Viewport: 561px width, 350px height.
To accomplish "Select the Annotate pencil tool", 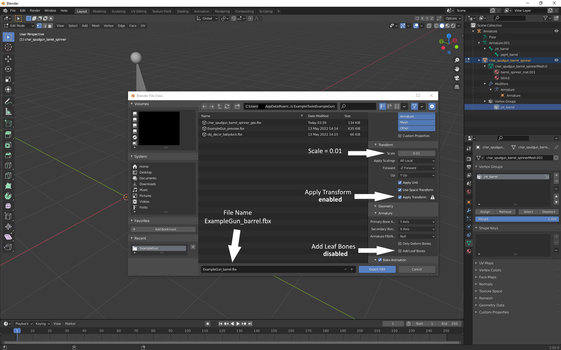I will coord(8,101).
